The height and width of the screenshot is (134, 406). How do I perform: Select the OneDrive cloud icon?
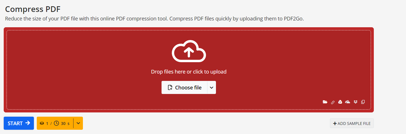point(348,102)
